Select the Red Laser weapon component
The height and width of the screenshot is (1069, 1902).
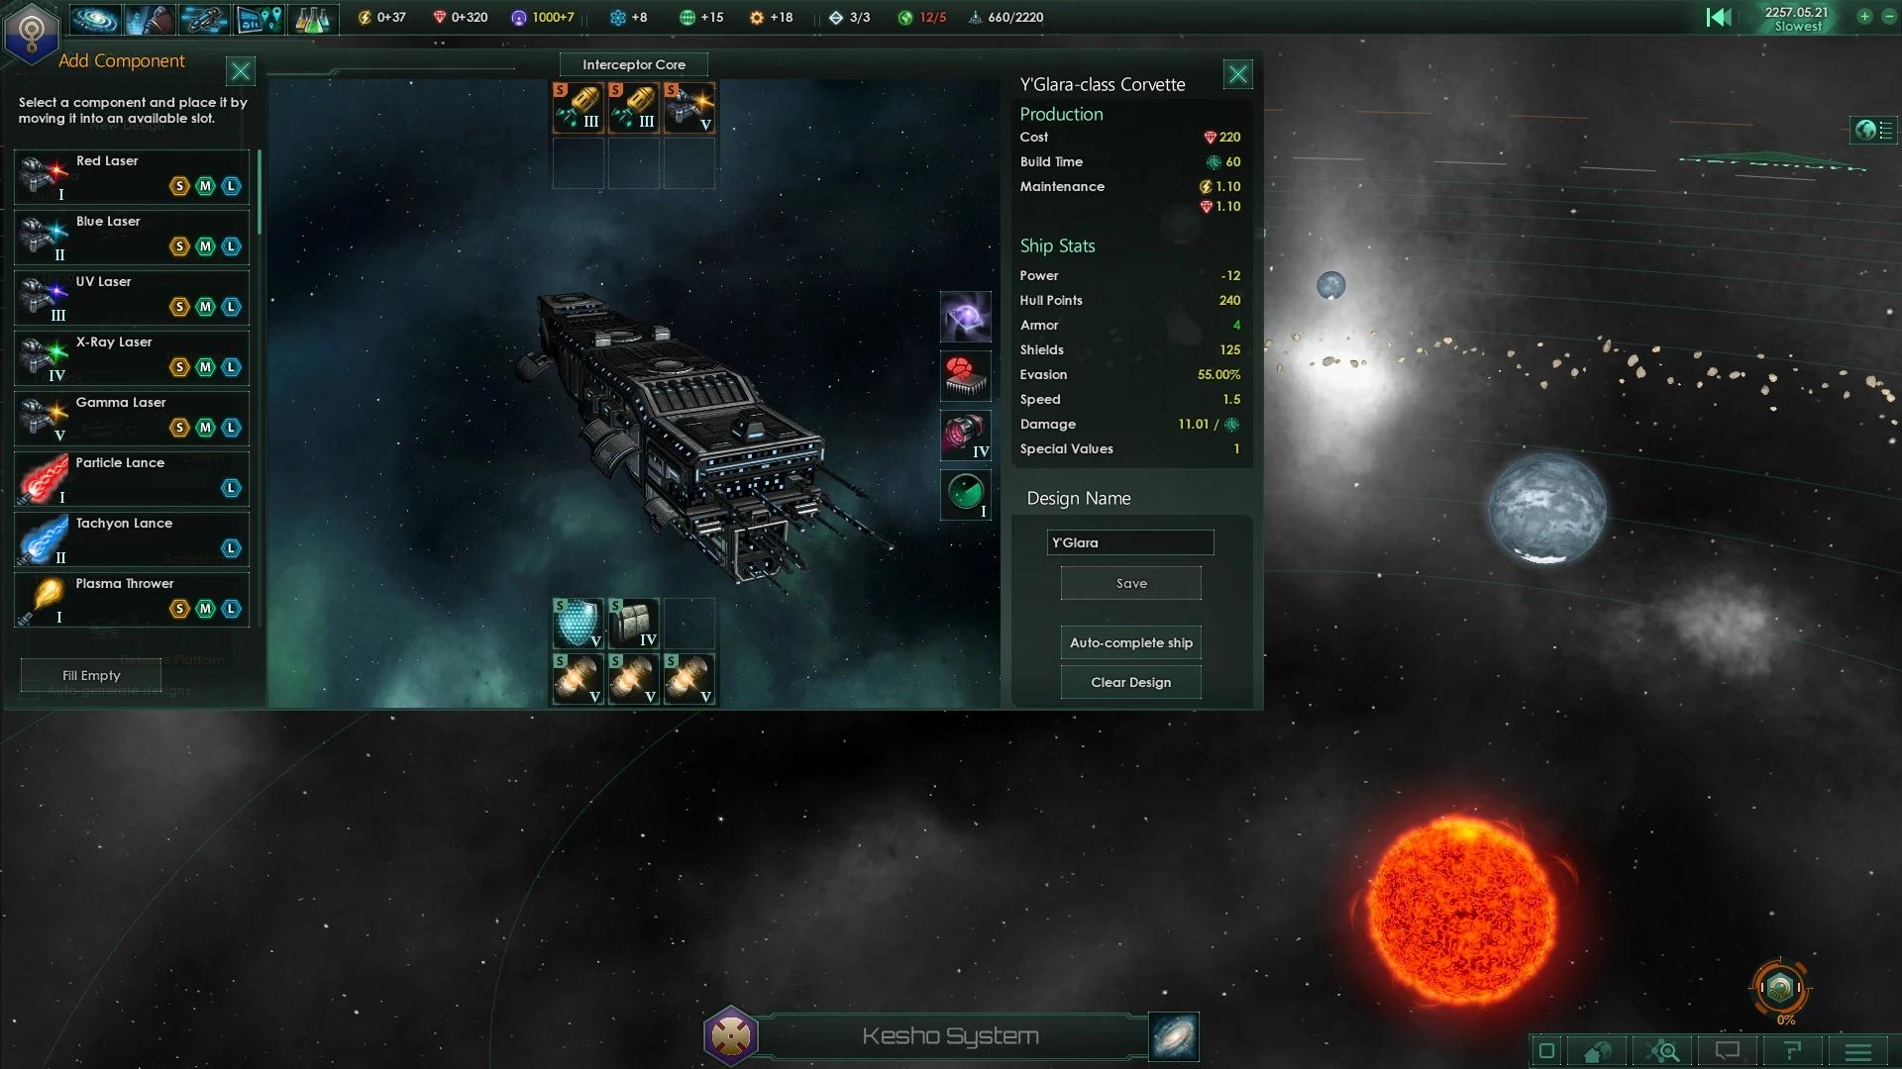tap(131, 176)
